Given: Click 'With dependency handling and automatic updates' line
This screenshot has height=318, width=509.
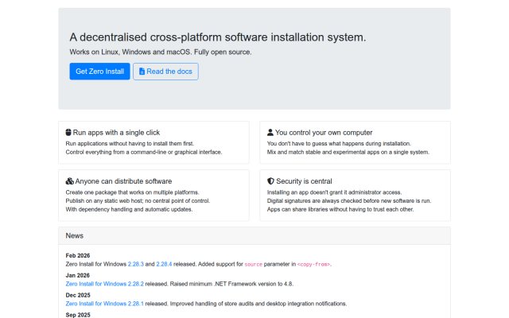Looking at the screenshot, I should tap(129, 209).
